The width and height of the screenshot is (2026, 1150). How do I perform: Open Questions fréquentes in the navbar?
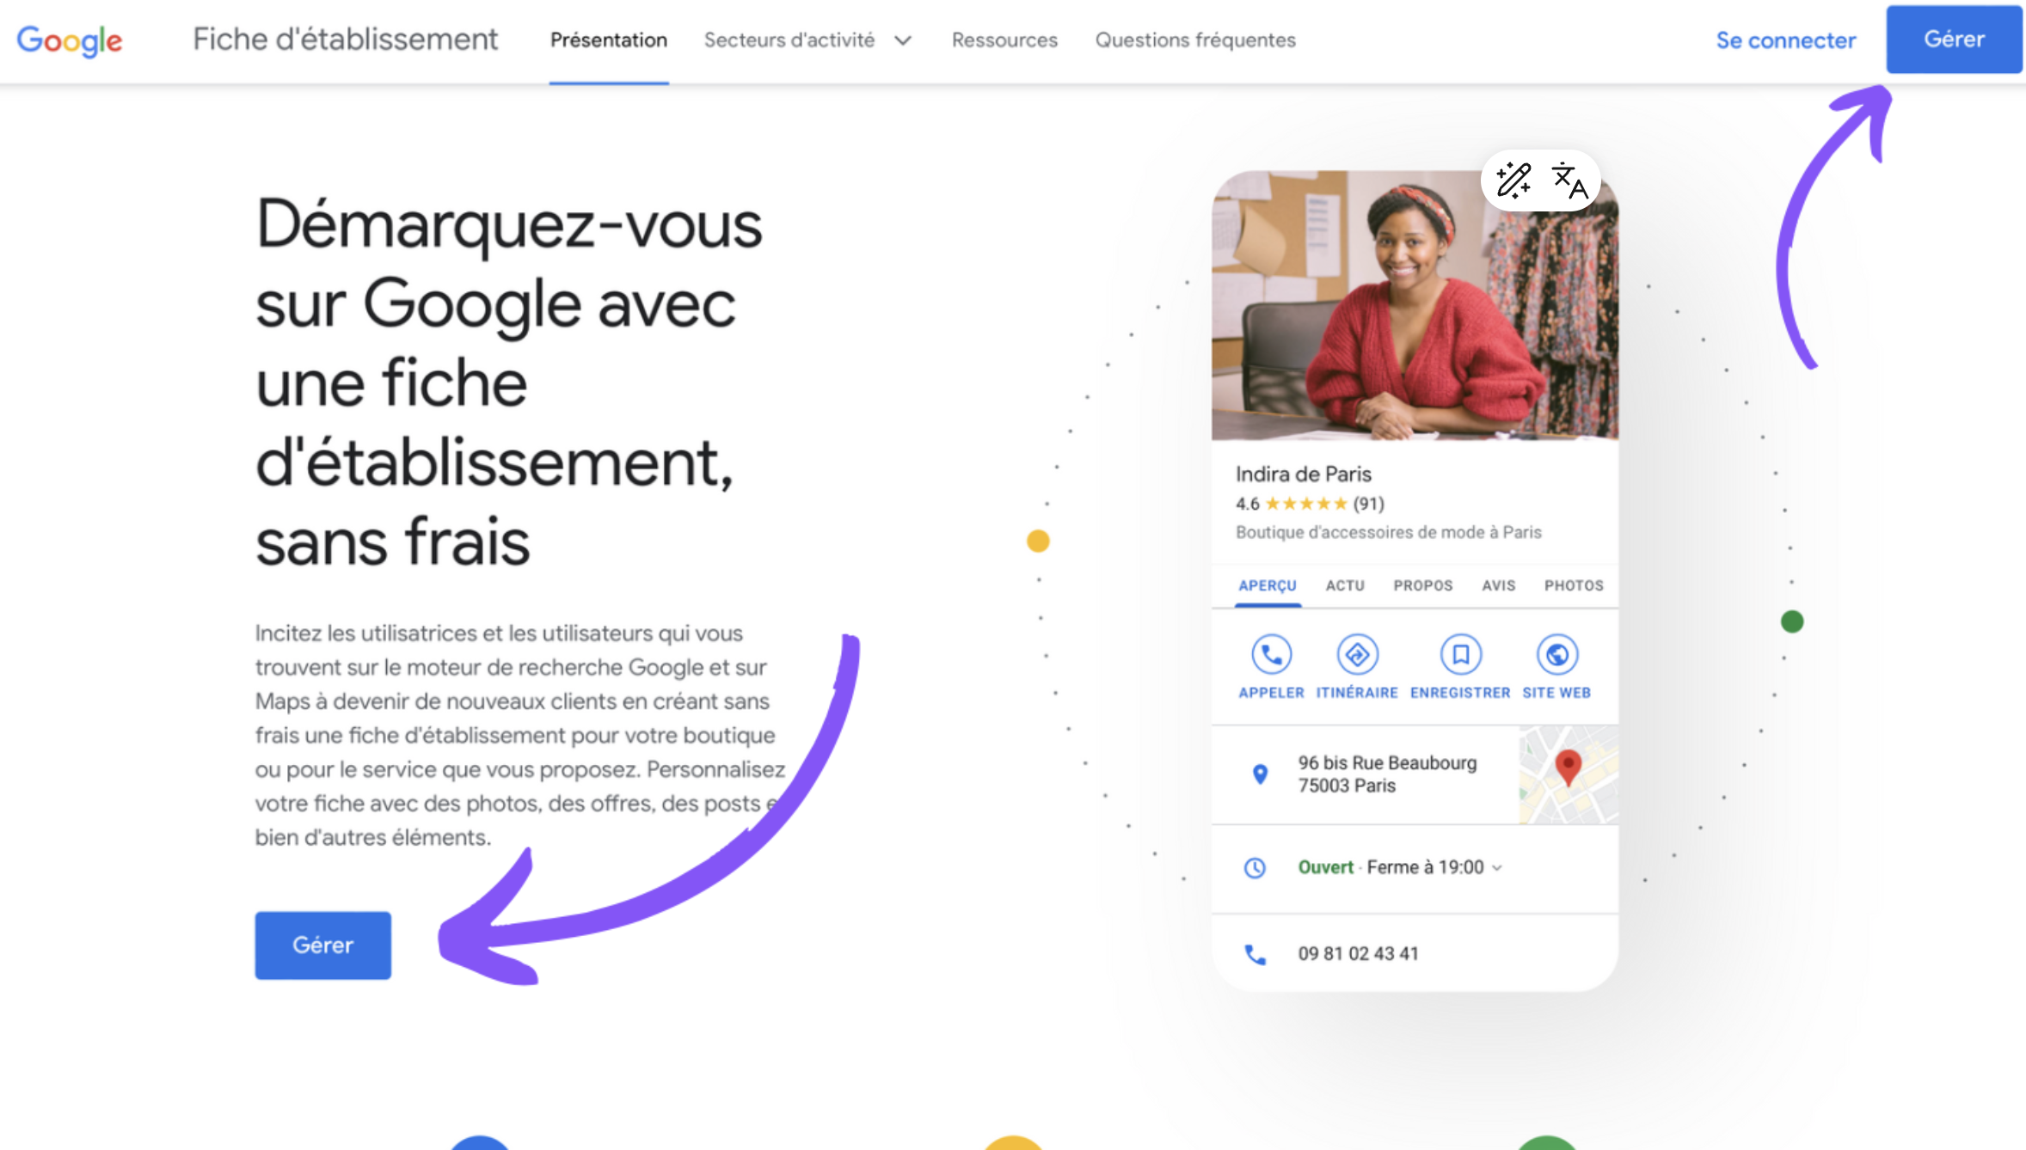coord(1195,40)
